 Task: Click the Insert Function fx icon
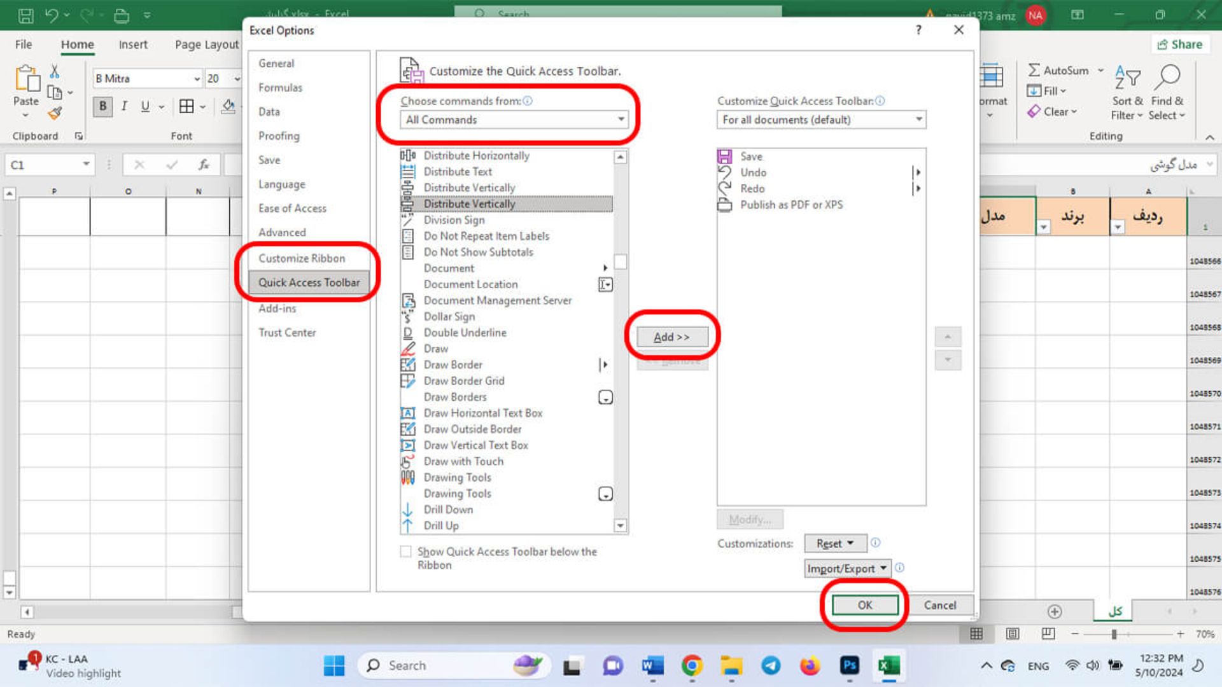[204, 165]
